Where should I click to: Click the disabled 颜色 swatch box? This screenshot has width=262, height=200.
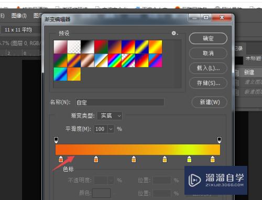click(101, 193)
